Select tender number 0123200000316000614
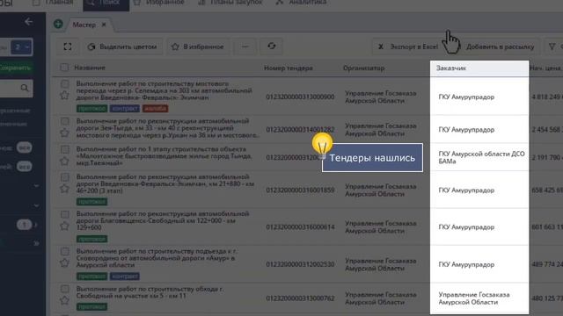Screen dimensions: 563x316 pos(300,227)
